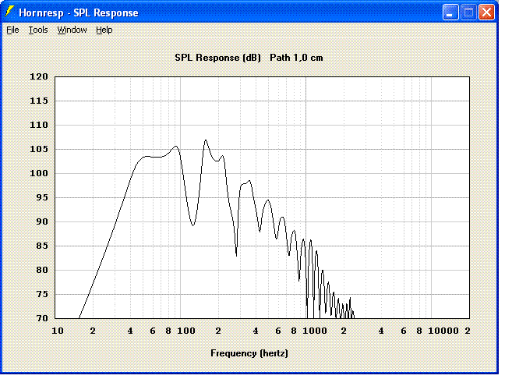Click the SPL curve peak near 107 dB
Image resolution: width=505 pixels, height=379 pixels.
coord(206,140)
